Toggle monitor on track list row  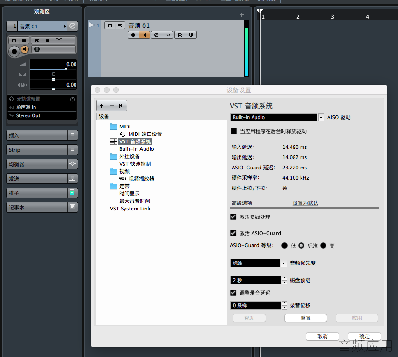144,35
